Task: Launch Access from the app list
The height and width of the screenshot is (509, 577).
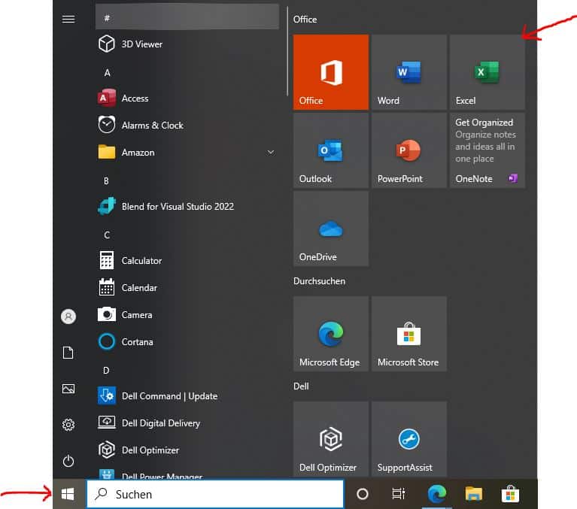Action: coord(187,98)
